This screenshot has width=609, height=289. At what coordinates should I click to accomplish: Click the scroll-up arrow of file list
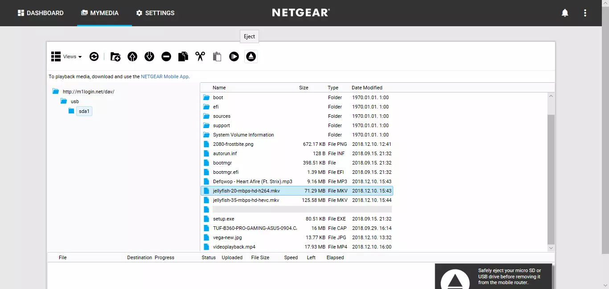click(x=551, y=96)
